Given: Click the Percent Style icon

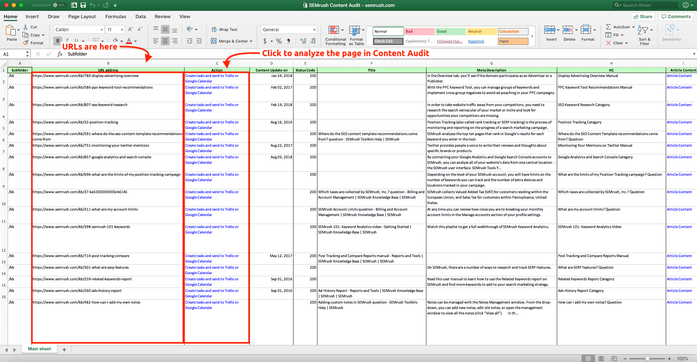Looking at the screenshot, I should click(279, 41).
